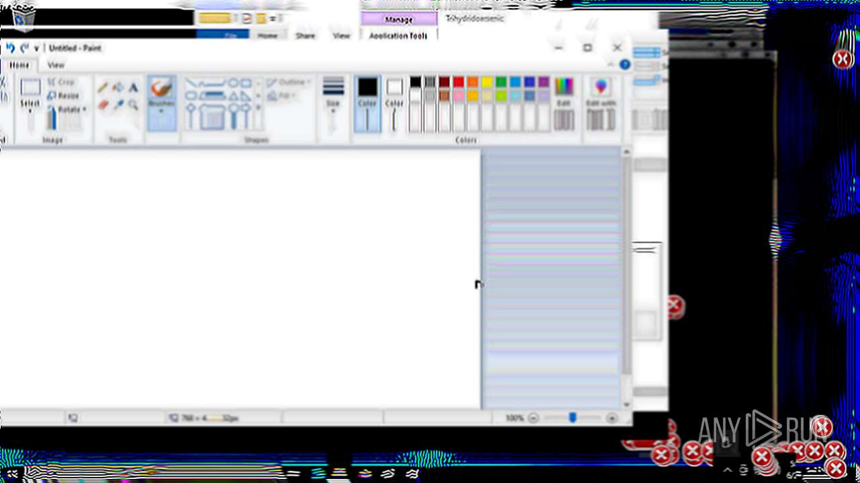Open the Resize dialog
860x483 pixels.
tap(63, 96)
